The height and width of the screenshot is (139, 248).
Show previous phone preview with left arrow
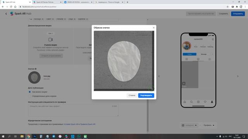[x=159, y=76]
